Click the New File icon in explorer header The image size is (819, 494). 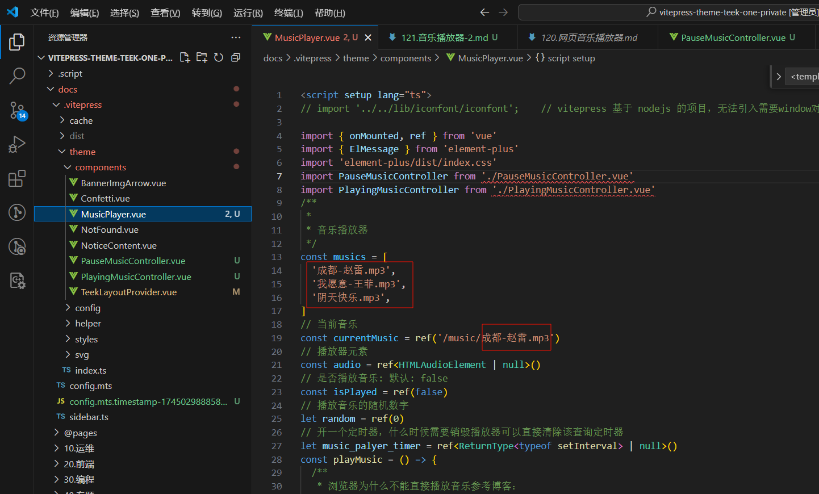click(185, 57)
